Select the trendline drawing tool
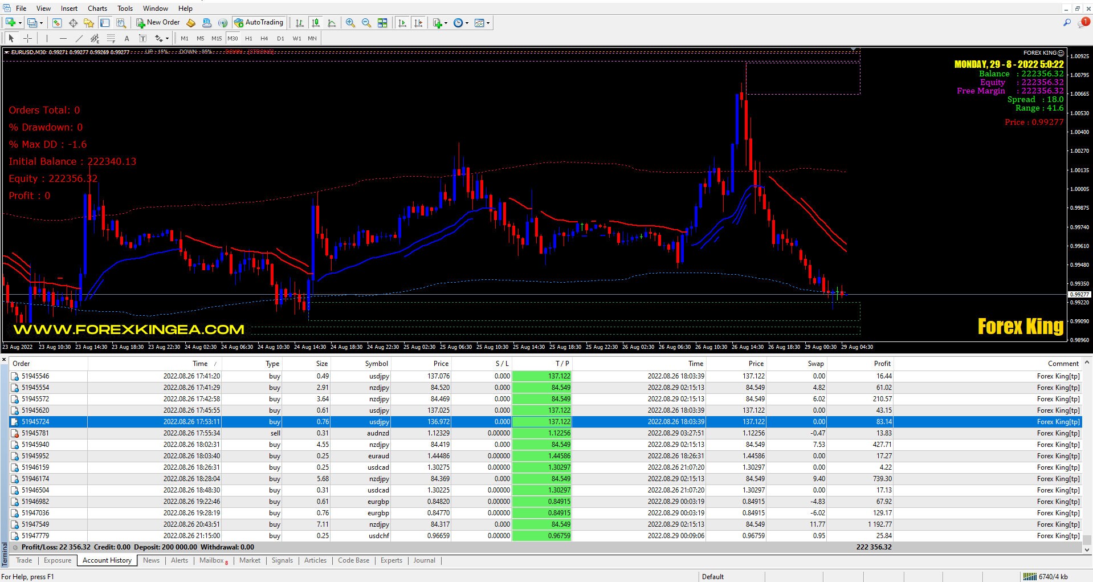Viewport: 1093px width, 582px height. tap(79, 38)
